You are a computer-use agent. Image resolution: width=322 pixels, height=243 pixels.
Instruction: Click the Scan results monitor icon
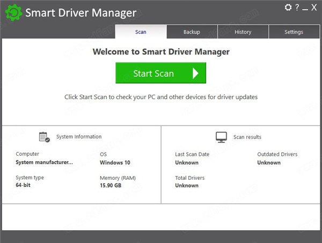click(221, 137)
